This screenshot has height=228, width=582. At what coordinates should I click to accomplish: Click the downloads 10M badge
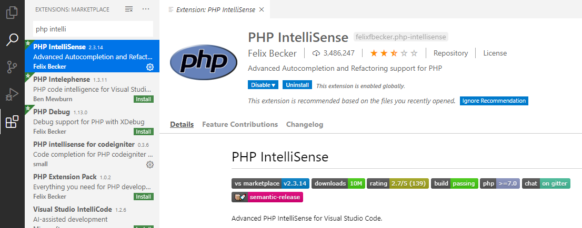(338, 183)
